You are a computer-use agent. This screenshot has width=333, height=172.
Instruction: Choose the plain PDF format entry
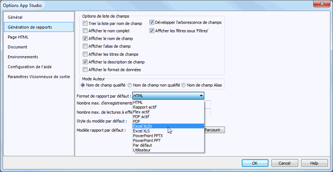coord(168,121)
